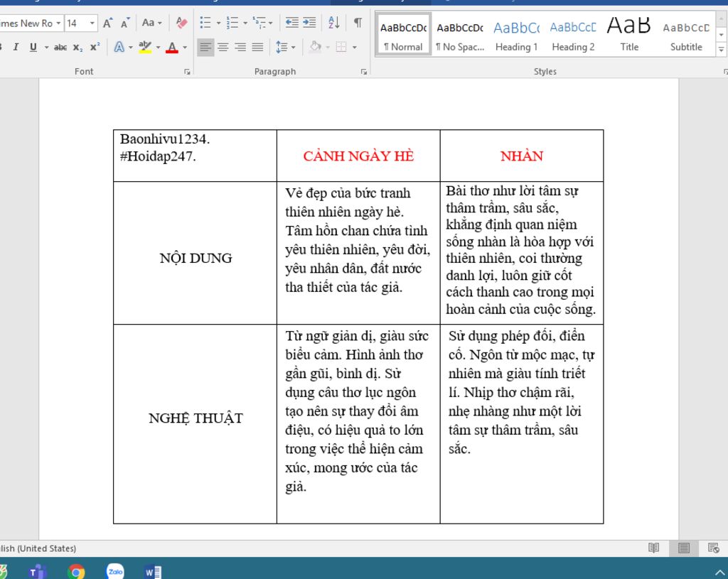Apply borders grid icon
Screen dimensions: 728x579
[341, 47]
